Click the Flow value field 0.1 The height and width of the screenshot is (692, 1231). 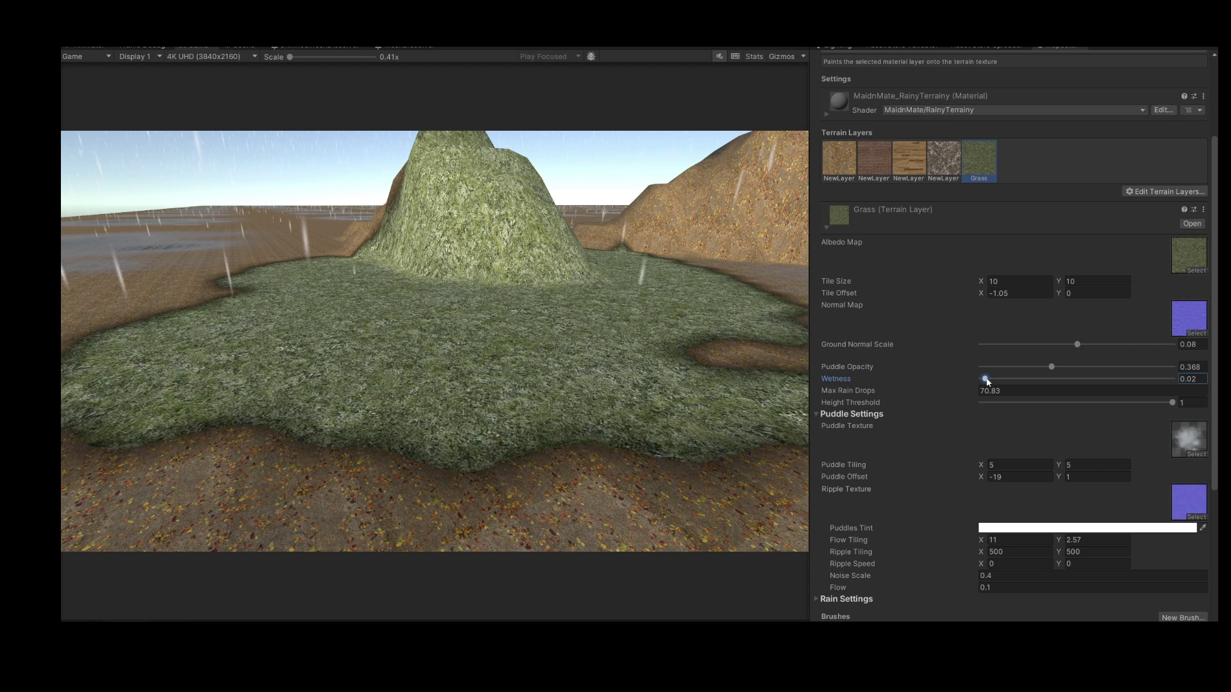point(1093,588)
